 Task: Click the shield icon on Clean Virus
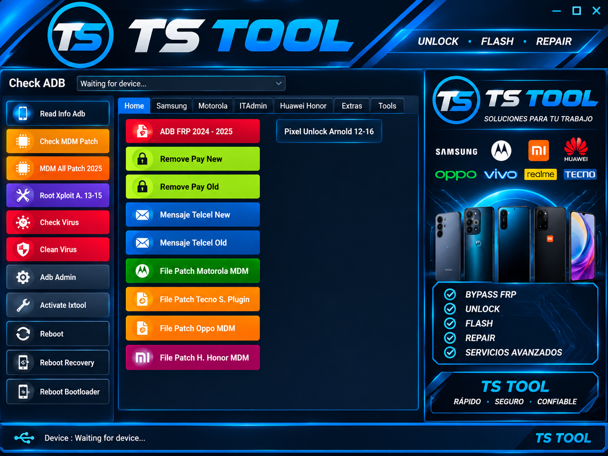(23, 249)
